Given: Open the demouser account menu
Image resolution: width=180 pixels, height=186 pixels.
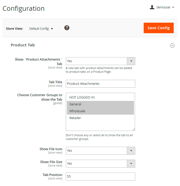Looking at the screenshot, I should click(165, 7).
